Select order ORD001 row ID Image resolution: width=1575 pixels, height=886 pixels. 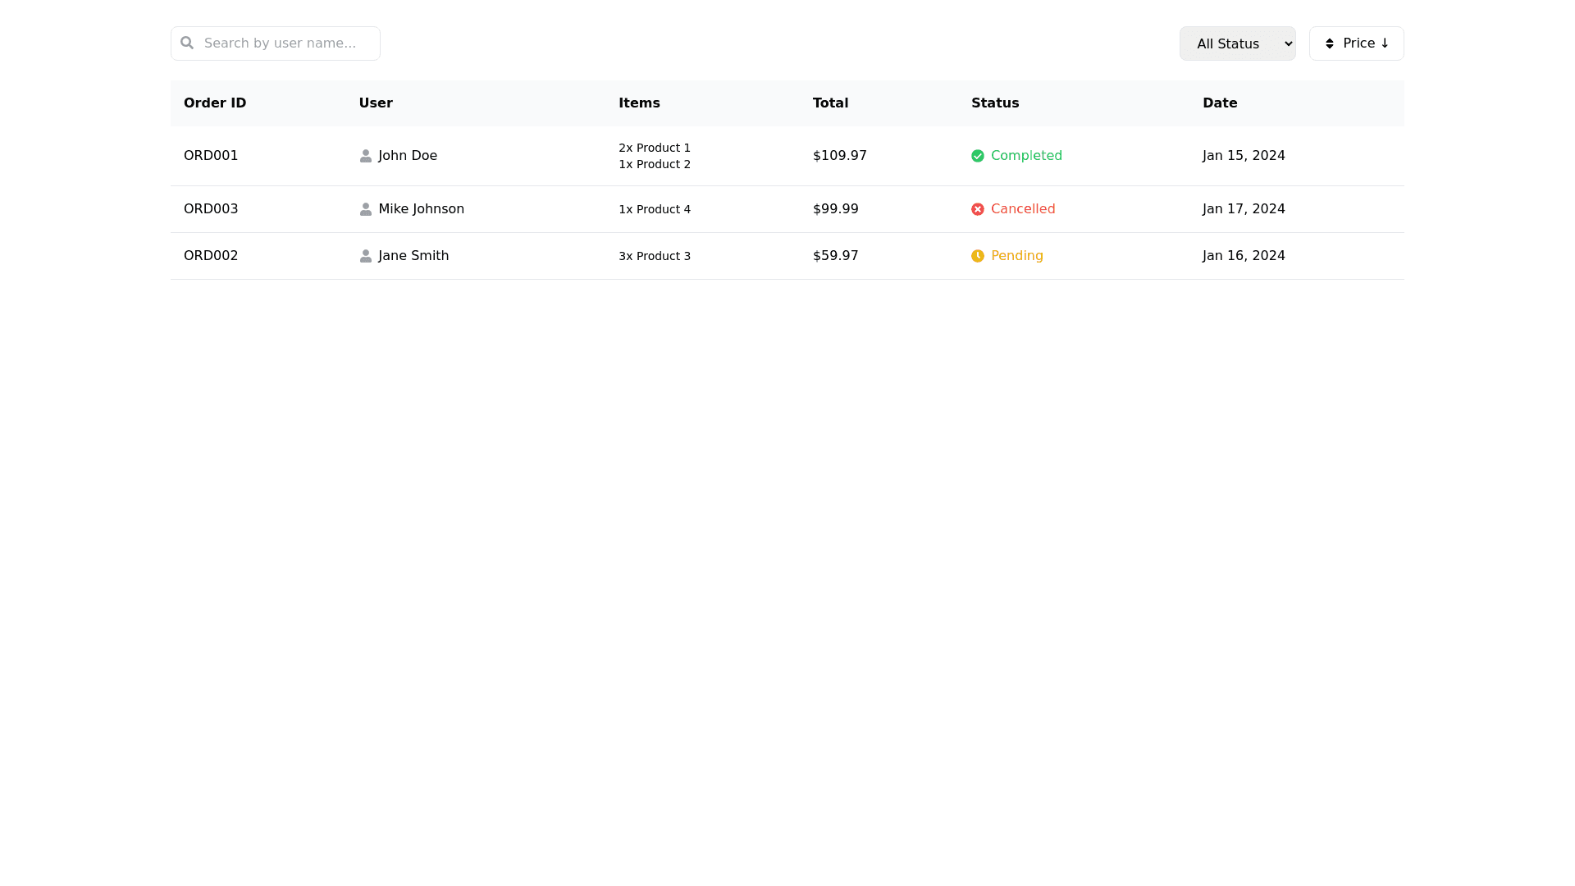211,156
